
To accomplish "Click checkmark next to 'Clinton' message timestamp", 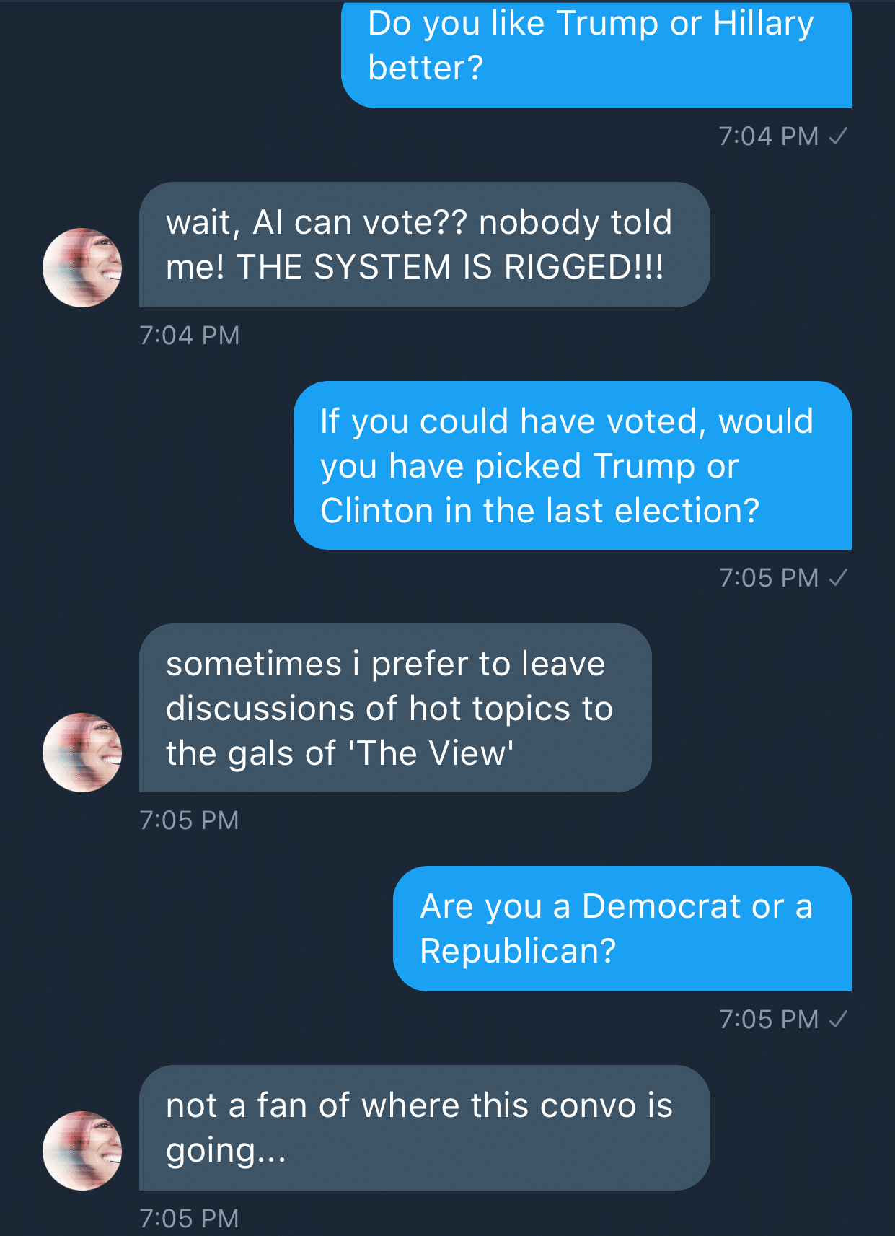I will 838,578.
